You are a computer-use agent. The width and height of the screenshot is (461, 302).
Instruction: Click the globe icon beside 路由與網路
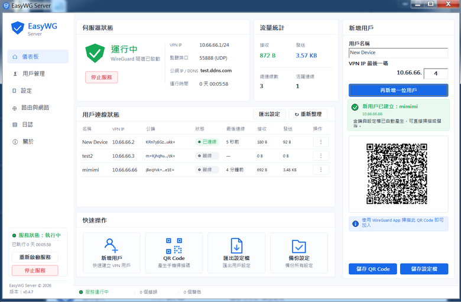(14, 108)
